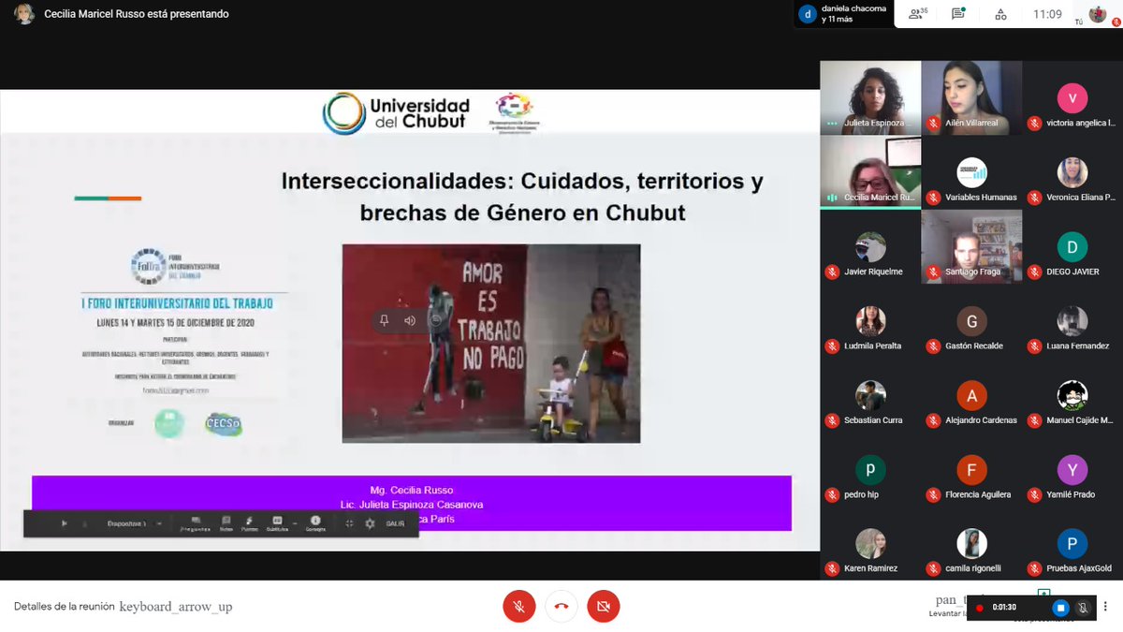The width and height of the screenshot is (1123, 632).
Task: Hang up the call with red phone
Action: coord(561,607)
